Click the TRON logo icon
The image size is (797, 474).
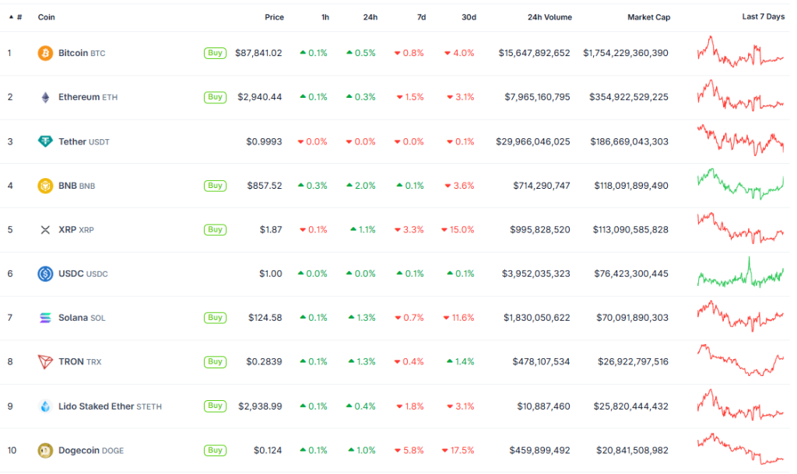point(45,362)
